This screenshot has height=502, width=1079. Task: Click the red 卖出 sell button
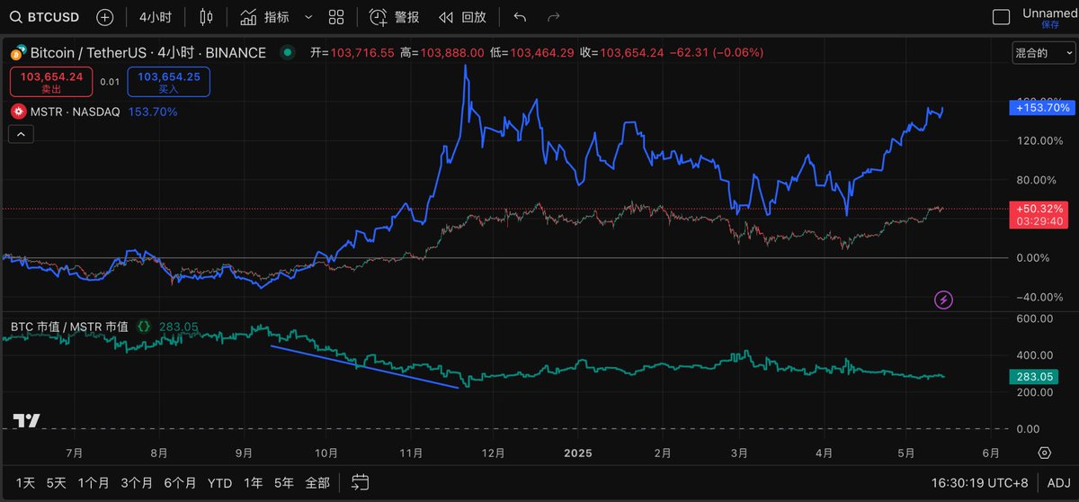tap(51, 82)
